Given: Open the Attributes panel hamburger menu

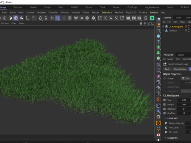Looking at the screenshot, I should point(164,59).
